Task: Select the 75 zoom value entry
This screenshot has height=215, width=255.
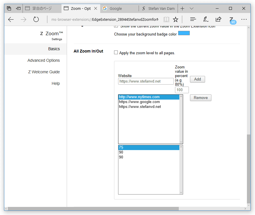Action: tap(149, 147)
